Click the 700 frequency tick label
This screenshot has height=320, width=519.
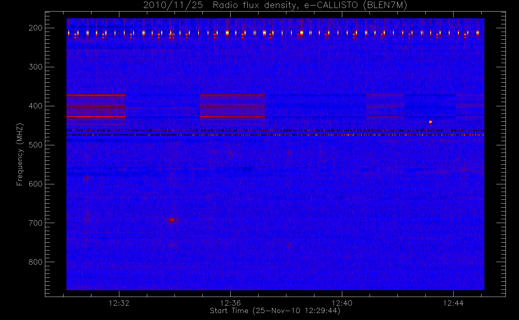point(36,223)
